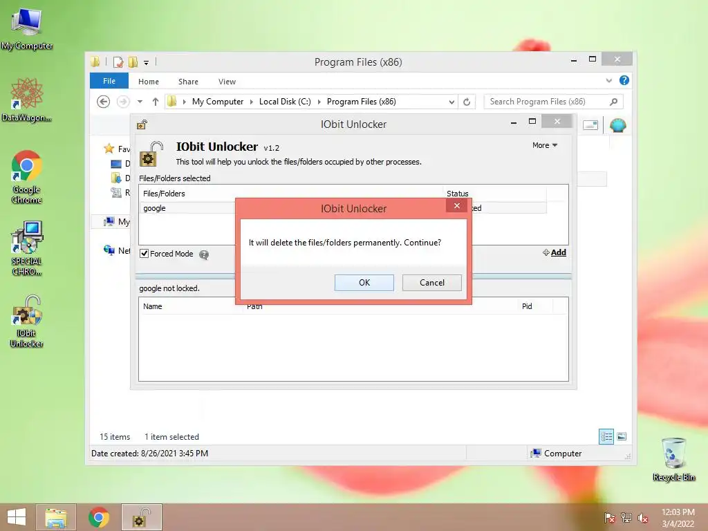Image resolution: width=708 pixels, height=531 pixels.
Task: Confirm deletion with OK button
Action: click(x=364, y=283)
